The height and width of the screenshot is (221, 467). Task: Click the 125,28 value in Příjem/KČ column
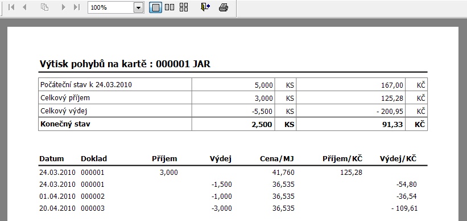[x=351, y=173]
